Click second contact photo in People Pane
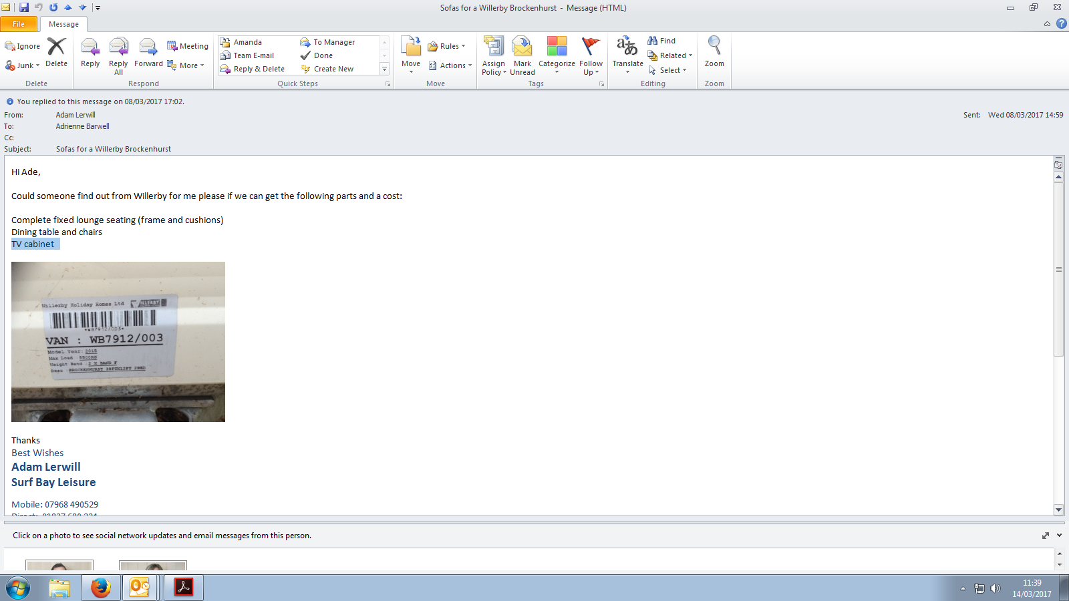This screenshot has height=601, width=1069. pyautogui.click(x=153, y=566)
